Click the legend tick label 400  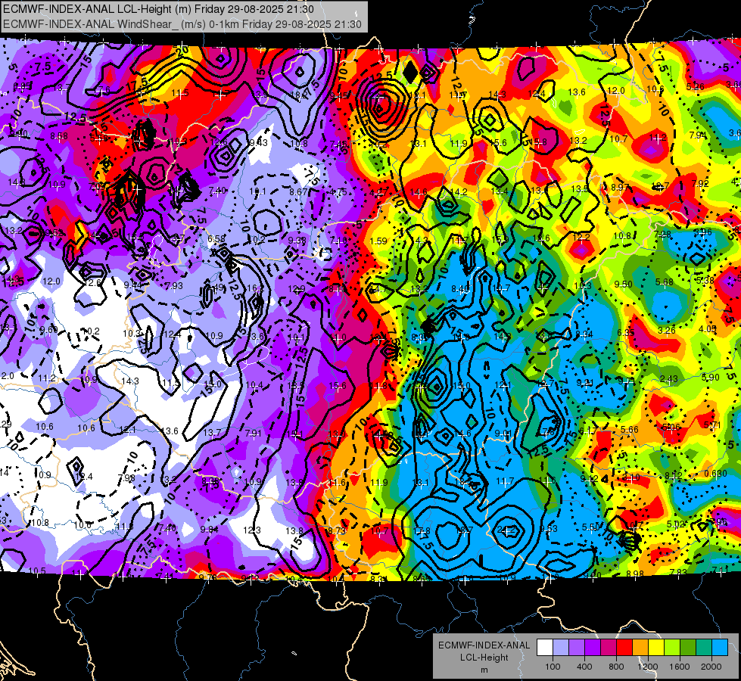click(x=584, y=667)
